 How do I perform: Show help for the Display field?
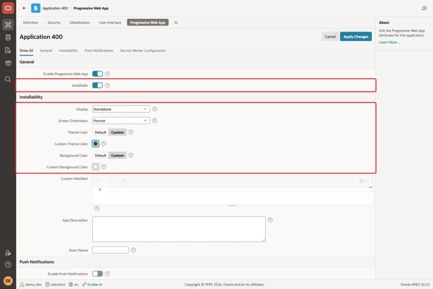point(155,109)
